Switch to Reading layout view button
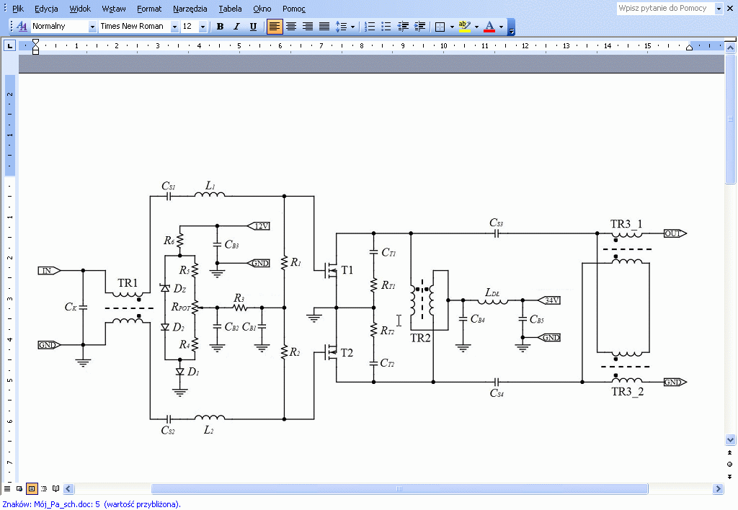Screen dimensions: 738x510 point(56,488)
